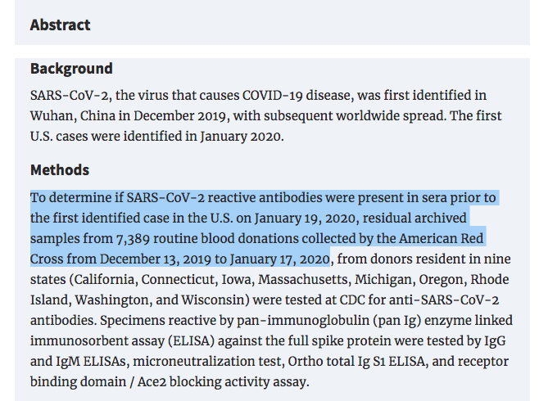548x401 pixels.
Task: Click the Methods section heading
Action: pos(60,170)
